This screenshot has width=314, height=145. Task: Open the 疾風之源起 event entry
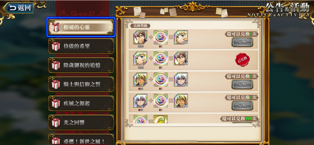[81, 103]
